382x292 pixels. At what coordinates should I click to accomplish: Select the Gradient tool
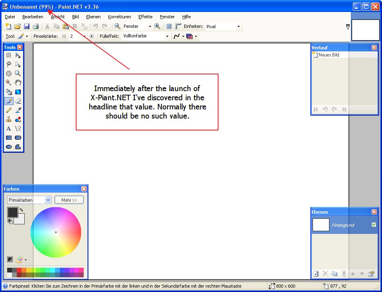[x=18, y=92]
